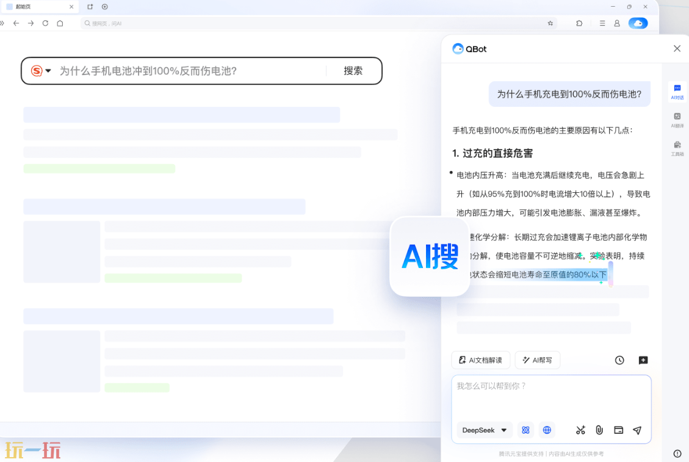Open the 工具箱 sidebar icon
The height and width of the screenshot is (462, 689).
coord(677,148)
